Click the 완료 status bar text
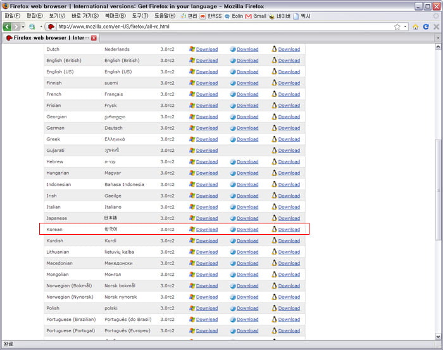Screen dimensions: 443x350 (8, 344)
